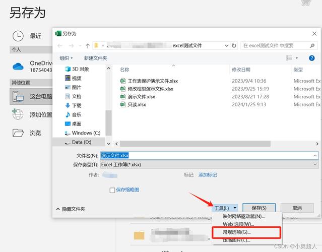Expand the address path dropdown
The image size is (322, 252).
point(227,45)
